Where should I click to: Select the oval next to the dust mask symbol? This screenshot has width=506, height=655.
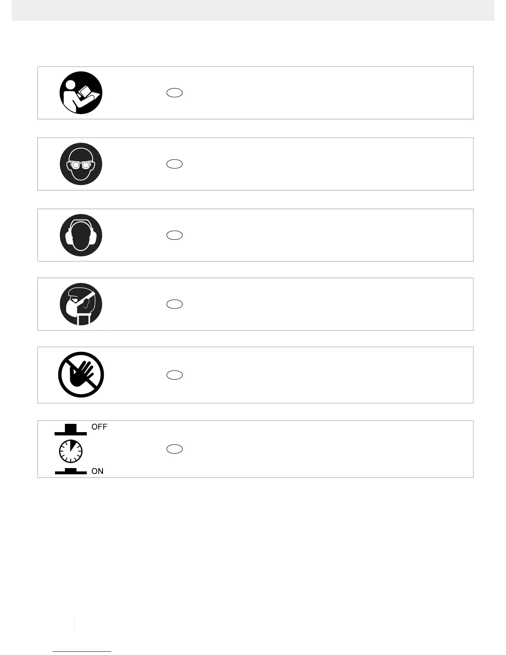[174, 304]
